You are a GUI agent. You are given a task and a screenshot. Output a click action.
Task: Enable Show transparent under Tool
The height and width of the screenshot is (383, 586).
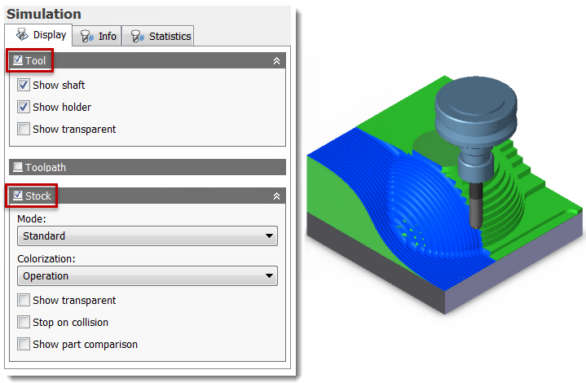[x=23, y=130]
